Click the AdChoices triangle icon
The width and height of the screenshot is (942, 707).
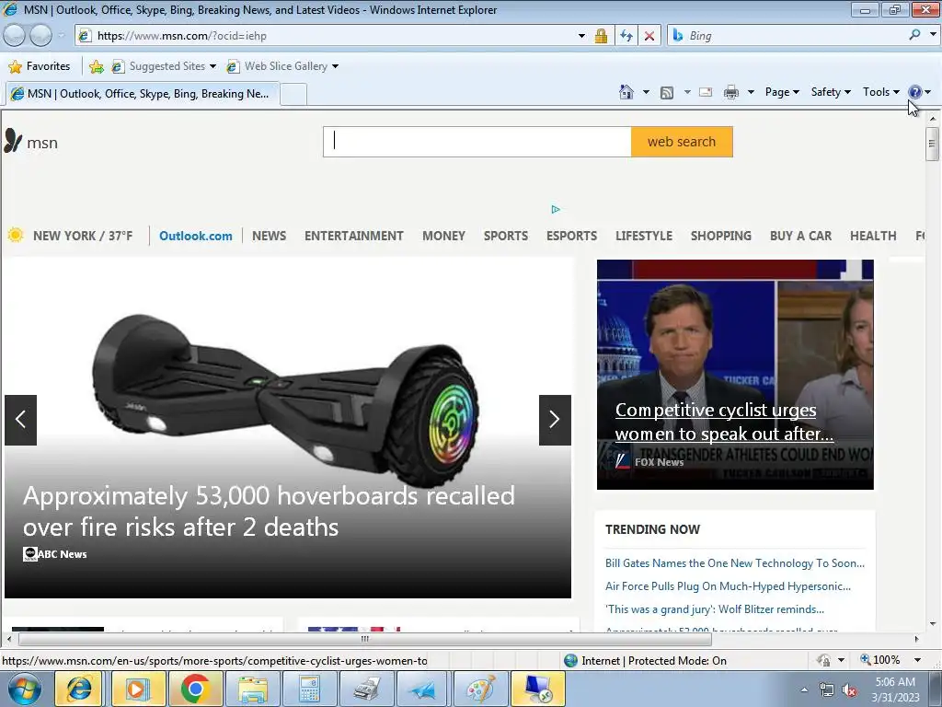[556, 209]
